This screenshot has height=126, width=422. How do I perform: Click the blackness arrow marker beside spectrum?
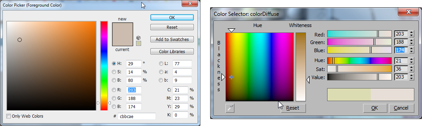pyautogui.click(x=223, y=77)
